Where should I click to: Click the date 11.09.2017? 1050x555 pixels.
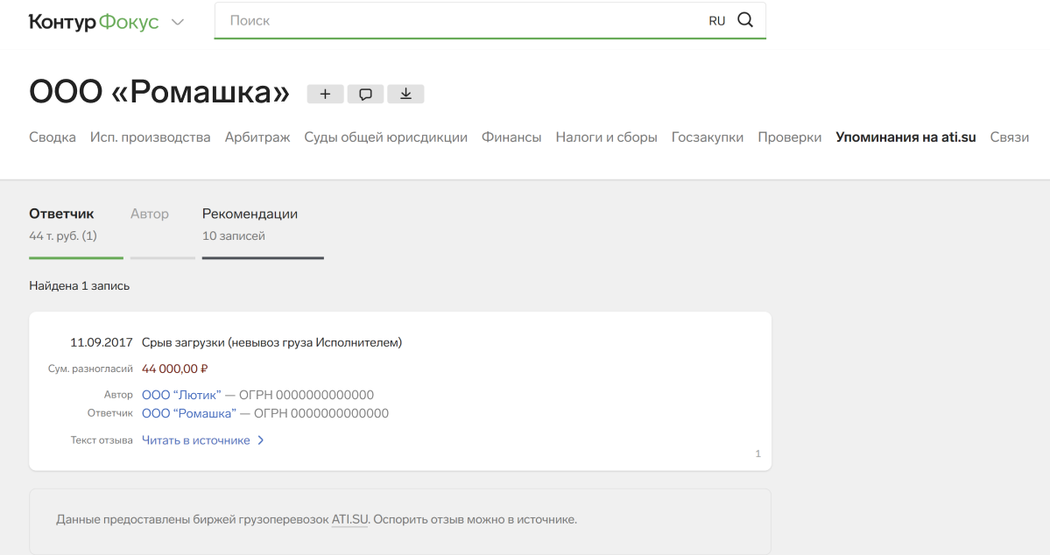pos(101,343)
